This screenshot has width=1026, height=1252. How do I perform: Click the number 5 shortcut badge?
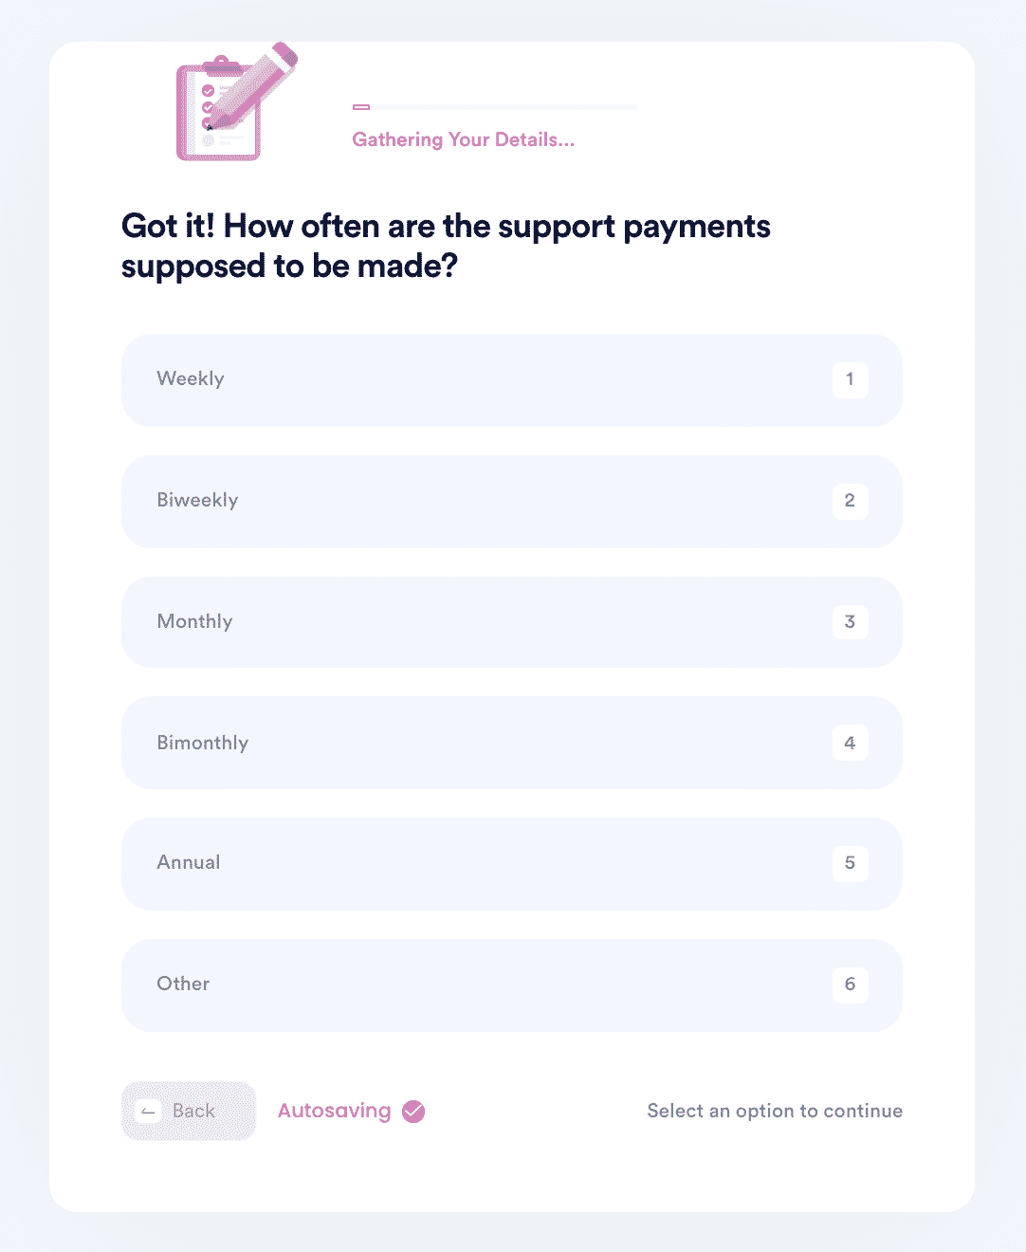point(851,863)
